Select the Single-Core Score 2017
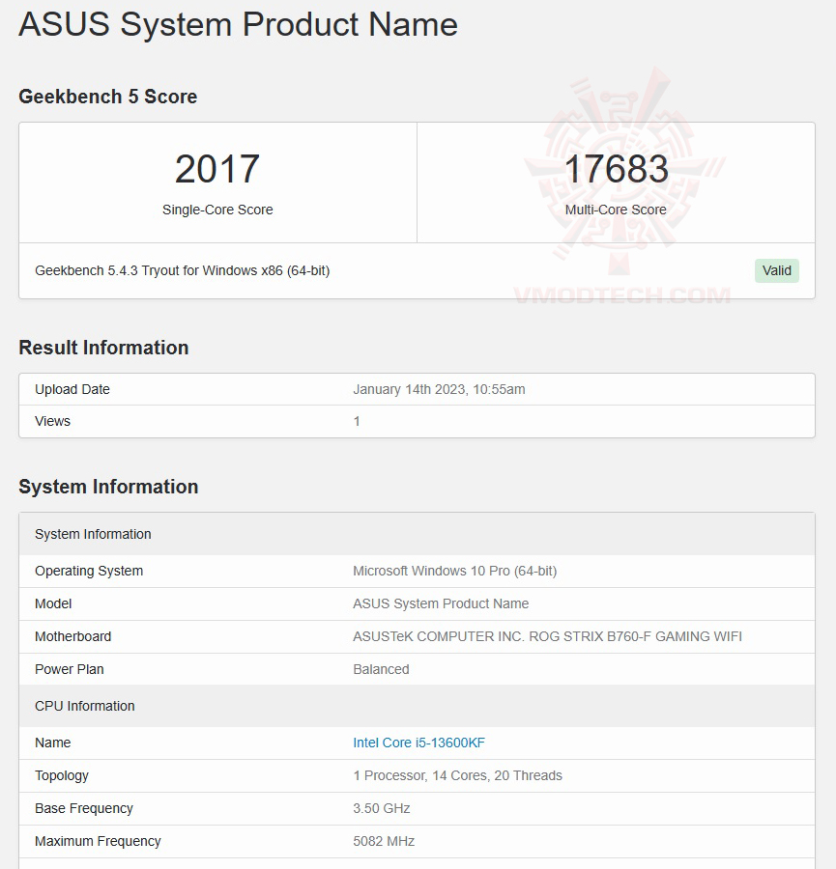The height and width of the screenshot is (869, 836). coord(216,169)
